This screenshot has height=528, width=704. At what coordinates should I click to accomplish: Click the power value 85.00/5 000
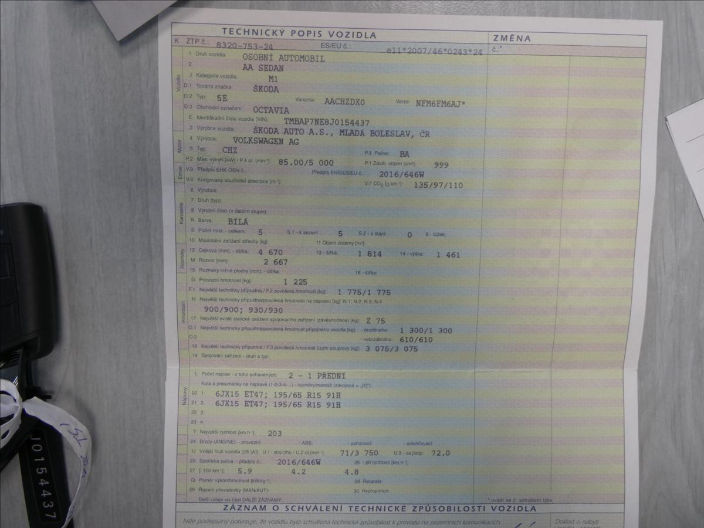coord(306,162)
